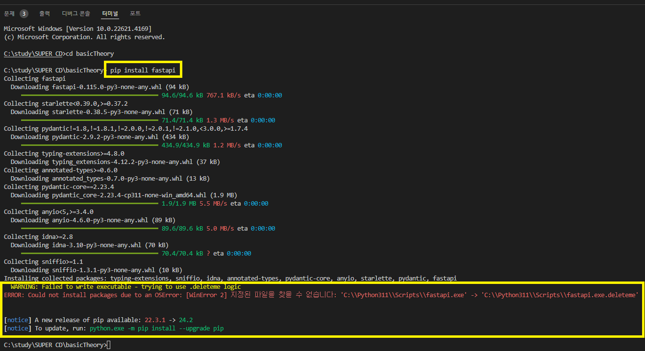Switch to the 출력 output tab
Image resolution: width=645 pixels, height=351 pixels.
coord(45,13)
